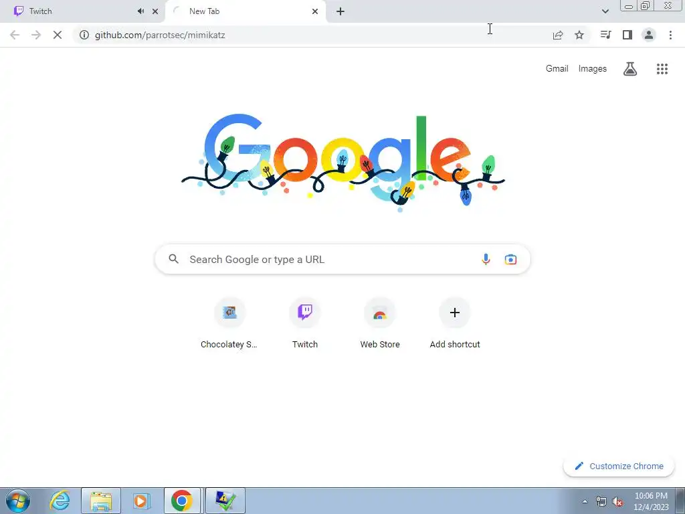Open profile avatar menu

[x=649, y=35]
